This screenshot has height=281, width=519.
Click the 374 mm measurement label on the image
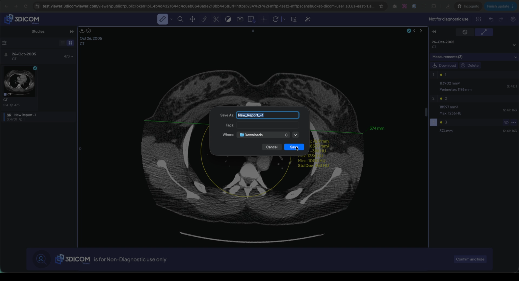click(377, 128)
